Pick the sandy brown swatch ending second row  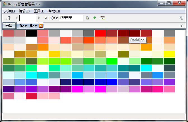(x=169, y=40)
